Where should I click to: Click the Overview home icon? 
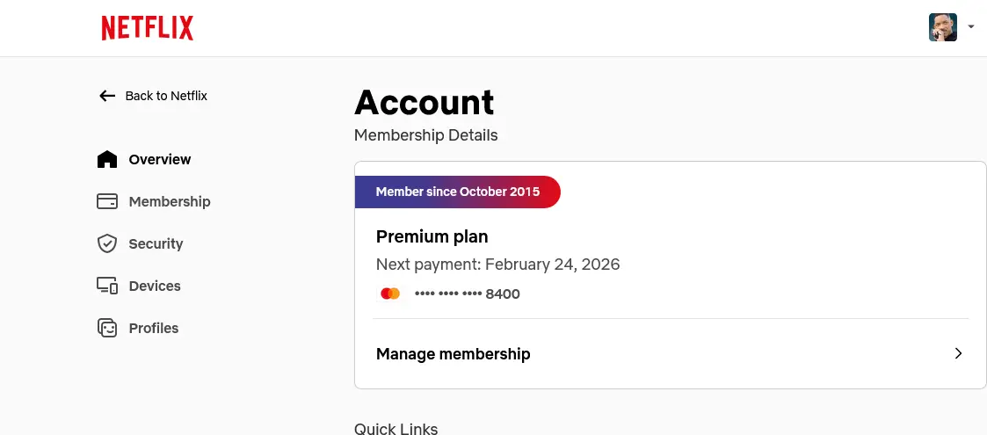pos(107,159)
